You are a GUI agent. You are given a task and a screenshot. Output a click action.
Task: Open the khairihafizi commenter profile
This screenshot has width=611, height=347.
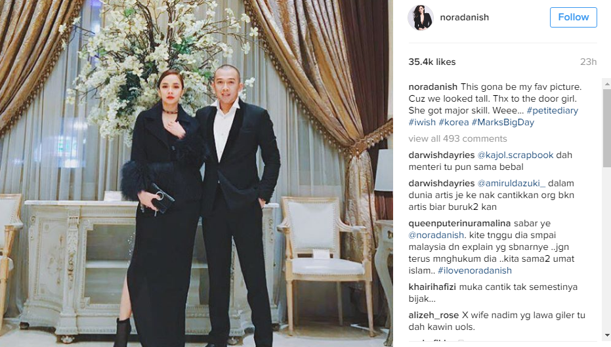pos(432,287)
